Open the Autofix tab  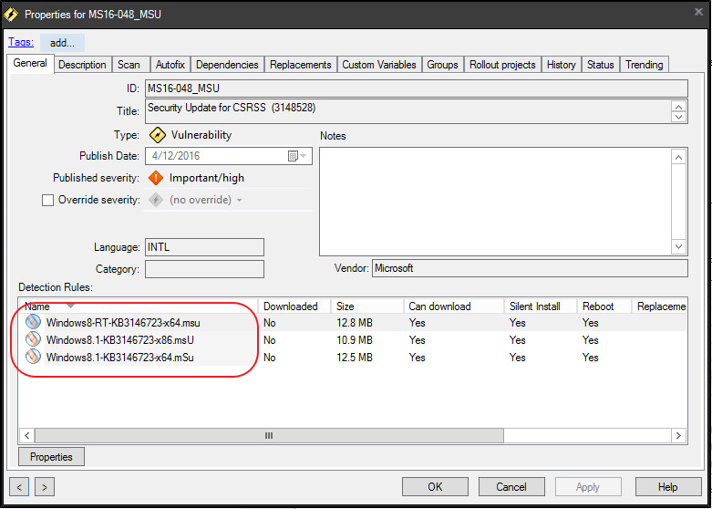click(170, 65)
